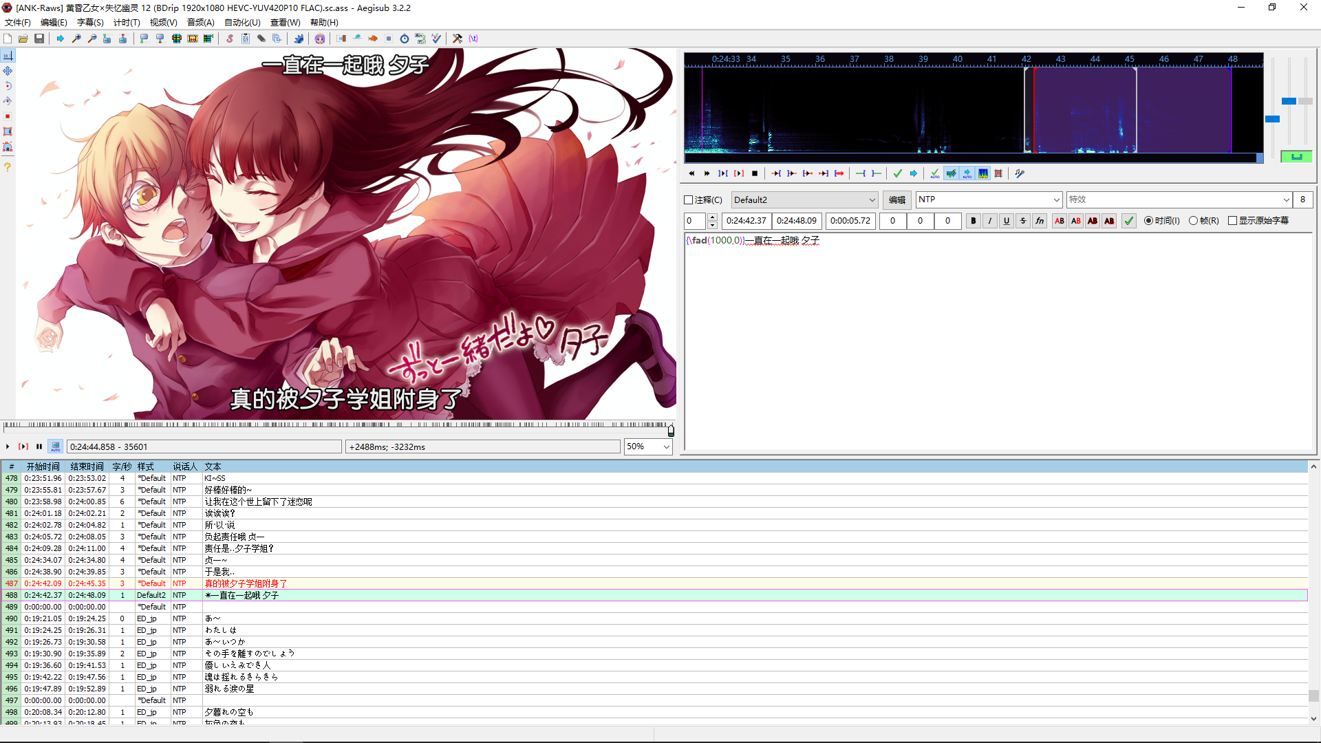Click Jump to video time arrow
The width and height of the screenshot is (1321, 743).
coord(61,39)
